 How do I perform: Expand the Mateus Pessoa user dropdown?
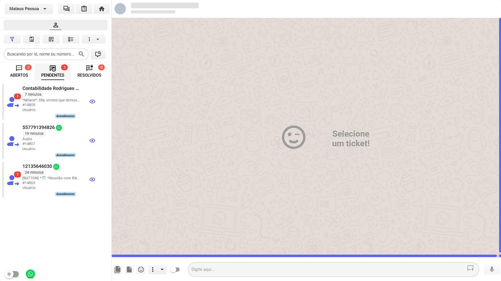tap(28, 9)
